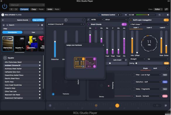
Task: Open the Minor scale dropdown
Action: (x=116, y=20)
